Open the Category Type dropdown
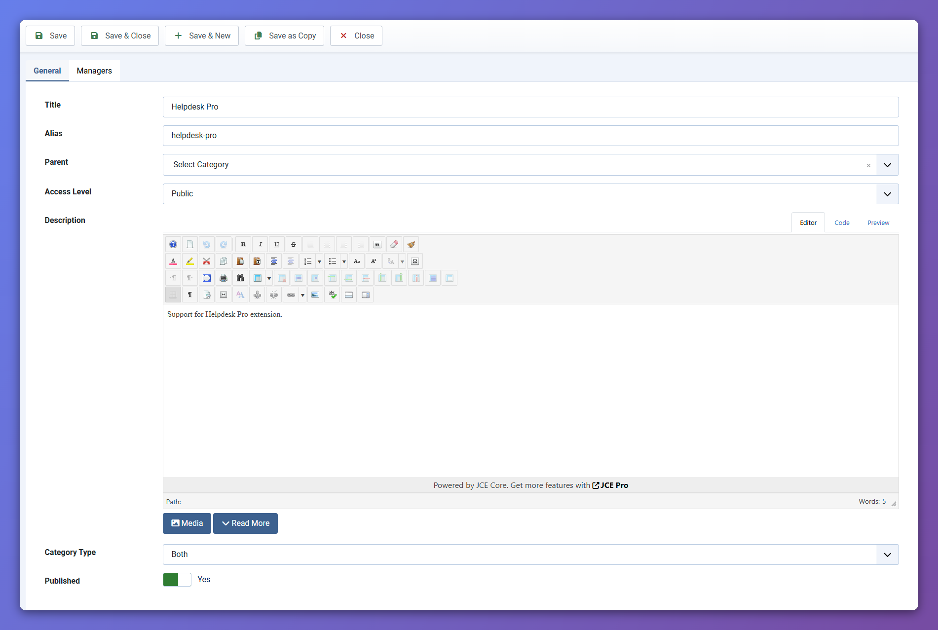Image resolution: width=938 pixels, height=630 pixels. (x=887, y=555)
